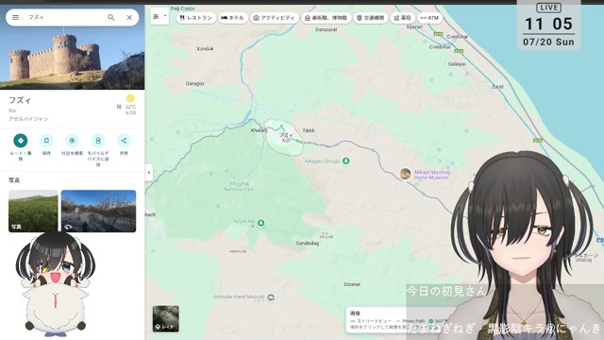Image resolution: width=604 pixels, height=340 pixels.
Task: Search nearby using the nearby icon
Action: (x=72, y=141)
